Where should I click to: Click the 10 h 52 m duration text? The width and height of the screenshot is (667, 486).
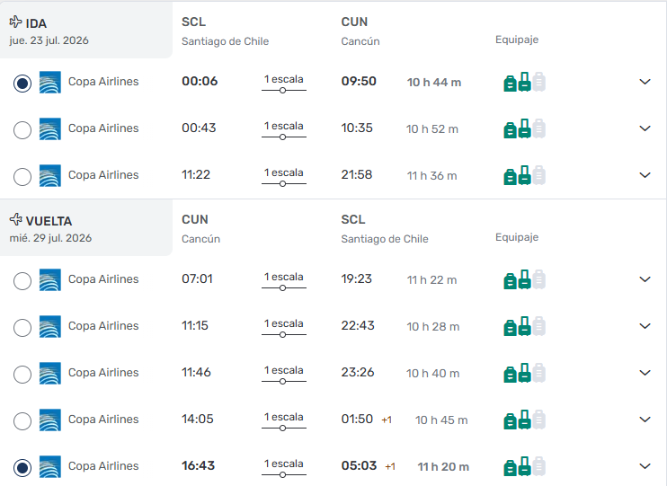click(432, 129)
